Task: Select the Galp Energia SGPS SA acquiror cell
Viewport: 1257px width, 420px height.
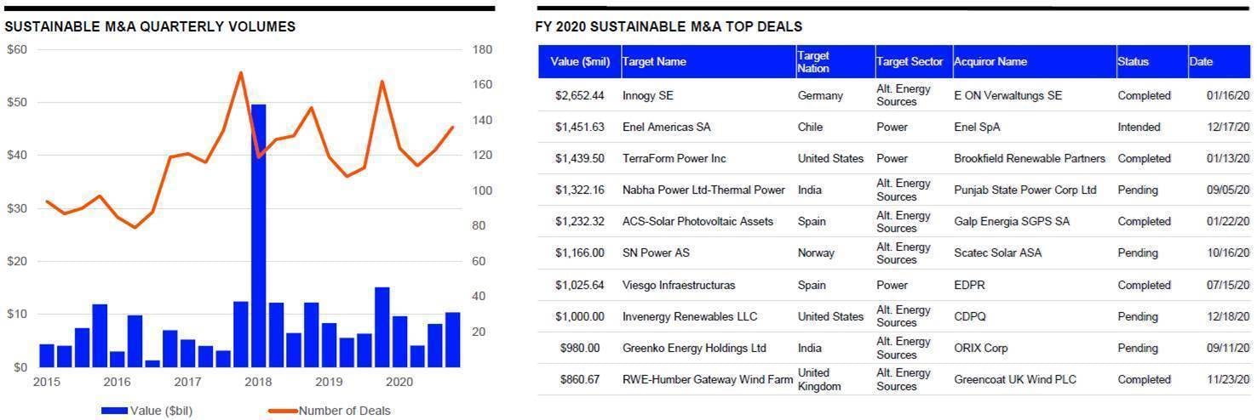Action: click(x=1012, y=222)
